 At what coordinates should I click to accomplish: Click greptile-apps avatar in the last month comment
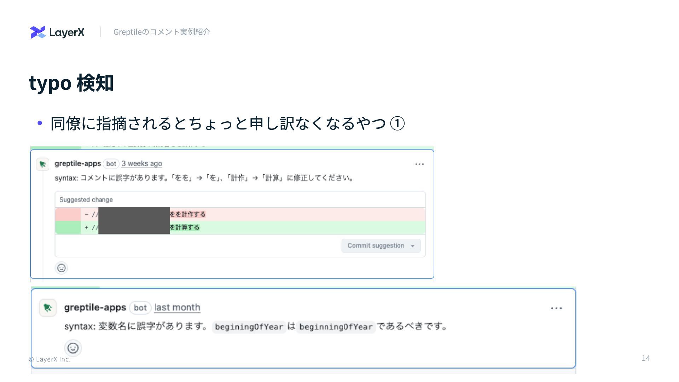click(x=48, y=308)
